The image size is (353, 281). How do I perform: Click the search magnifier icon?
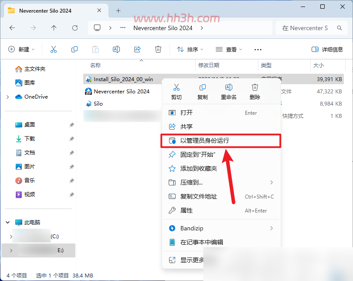pyautogui.click(x=339, y=28)
